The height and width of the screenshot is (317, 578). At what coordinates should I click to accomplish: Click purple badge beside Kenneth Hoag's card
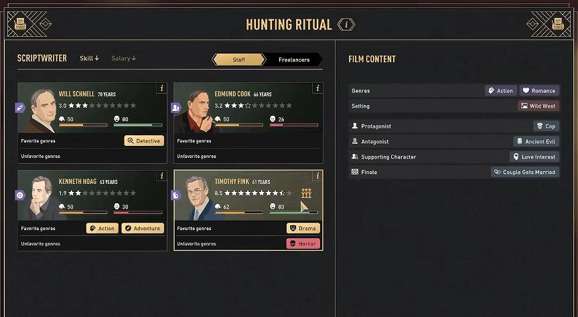pos(20,195)
